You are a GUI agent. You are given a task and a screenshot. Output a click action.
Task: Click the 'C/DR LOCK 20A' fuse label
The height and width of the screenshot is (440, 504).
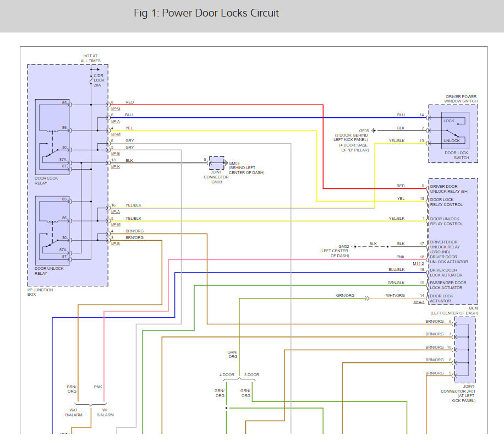coord(98,80)
